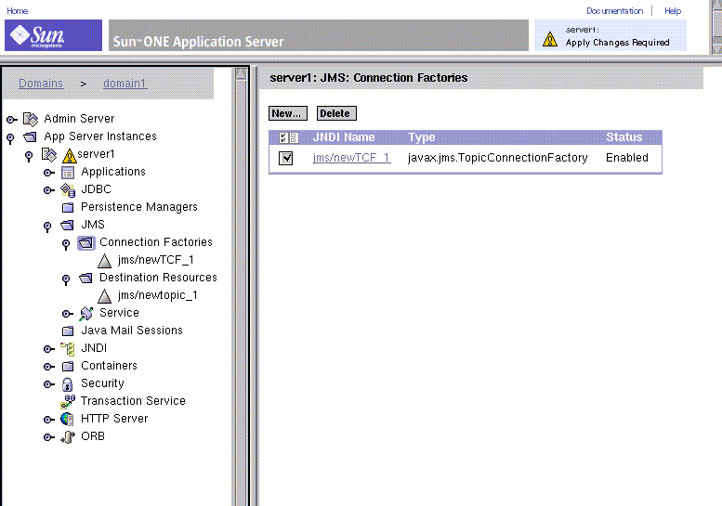Select Persistence Managers in the tree
Screen dimensions: 722x506
[x=139, y=207]
